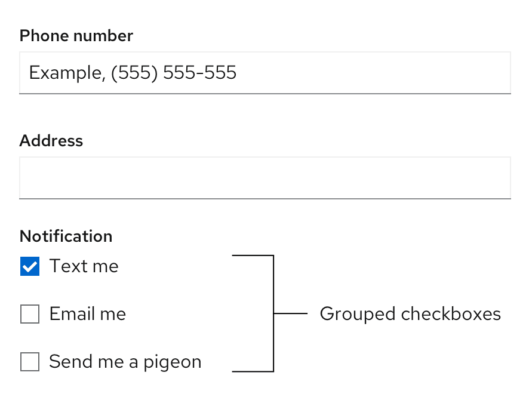
Task: Enable the Email me checkbox
Action: point(30,314)
